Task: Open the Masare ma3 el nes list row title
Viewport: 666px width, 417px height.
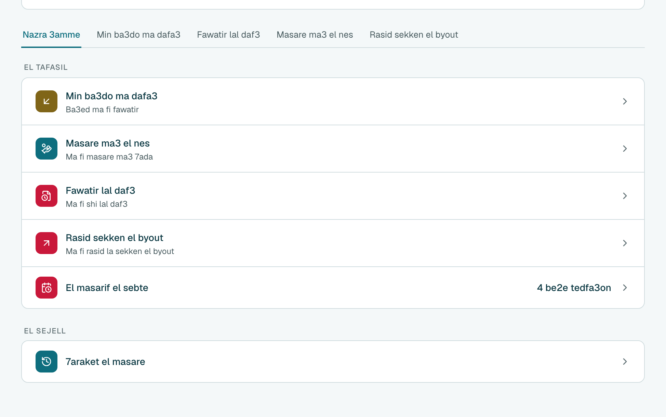Action: tap(108, 143)
